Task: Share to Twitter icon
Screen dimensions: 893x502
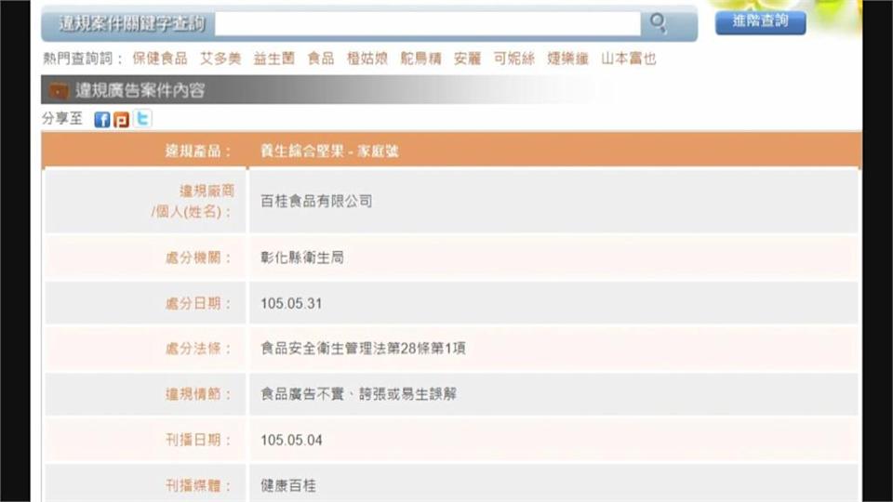Action: [x=142, y=118]
